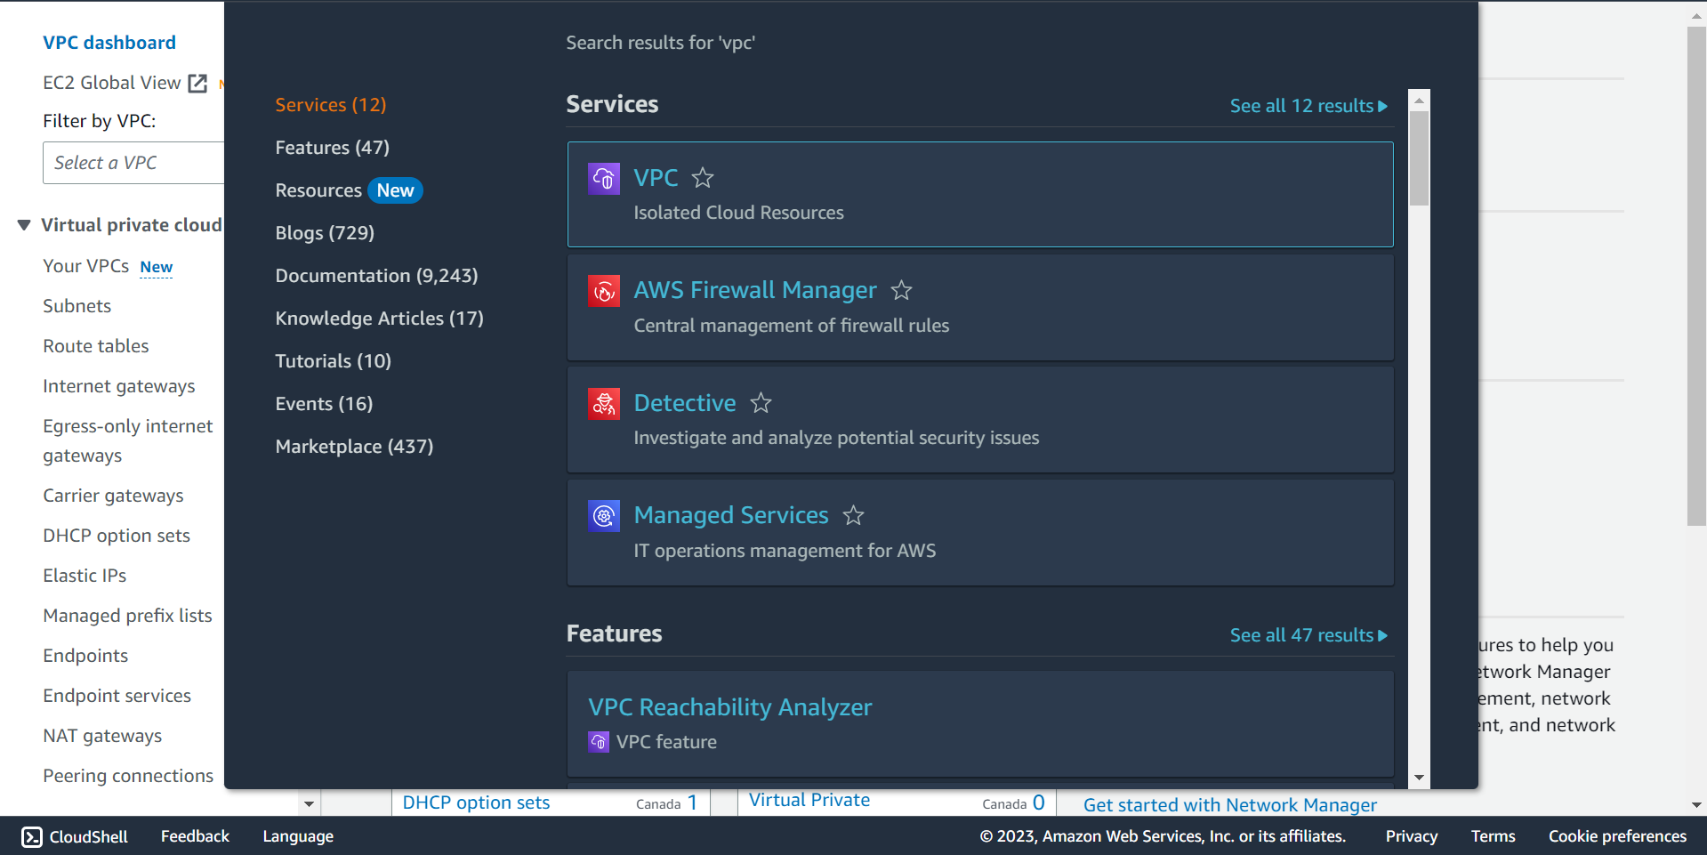Collapse the Virtual private cloud section
The image size is (1707, 855).
pyautogui.click(x=24, y=225)
